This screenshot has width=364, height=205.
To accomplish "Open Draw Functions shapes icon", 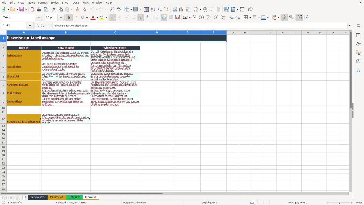I will tap(250, 9).
